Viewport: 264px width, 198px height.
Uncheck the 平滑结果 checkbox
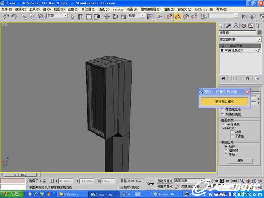[x=224, y=124]
